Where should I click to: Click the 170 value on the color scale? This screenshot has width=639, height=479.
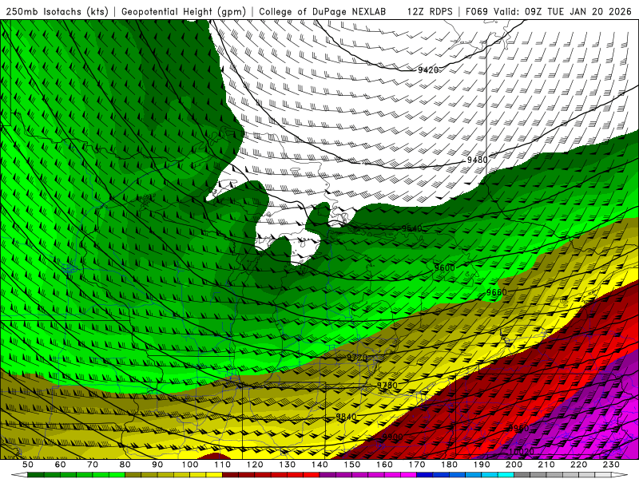(x=416, y=465)
